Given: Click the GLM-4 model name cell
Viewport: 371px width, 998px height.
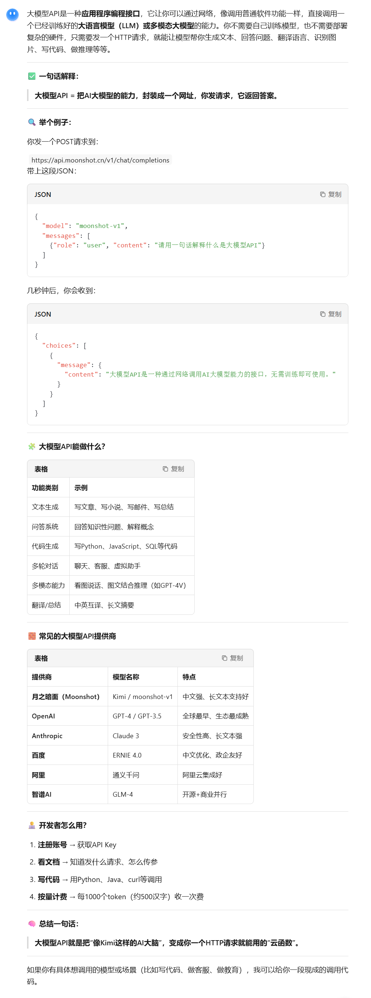Looking at the screenshot, I should (x=122, y=794).
